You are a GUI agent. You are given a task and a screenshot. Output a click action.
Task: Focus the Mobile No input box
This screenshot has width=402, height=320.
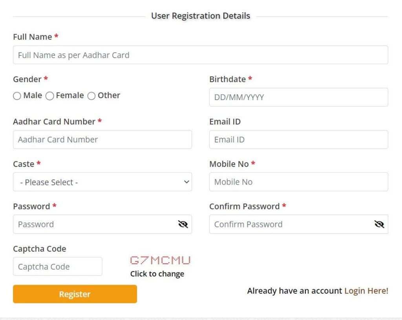[298, 182]
